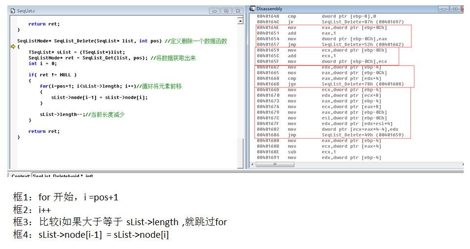Click the 'TSeqList* sList' declaration line

(x=77, y=52)
